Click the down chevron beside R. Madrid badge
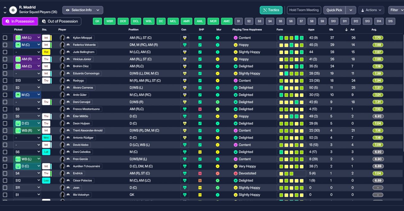Image resolution: width=404 pixels, height=211 pixels. click(x=5, y=13)
